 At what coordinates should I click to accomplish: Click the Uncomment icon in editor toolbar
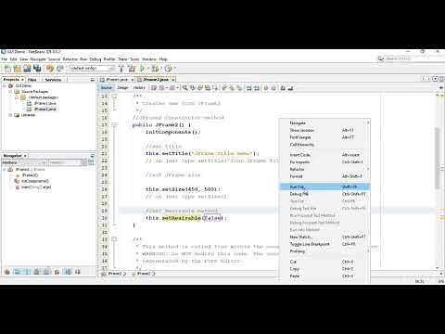290,88
